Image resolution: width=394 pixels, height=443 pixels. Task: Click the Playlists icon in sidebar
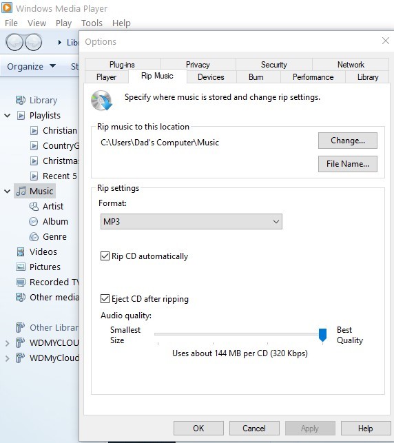[21, 115]
